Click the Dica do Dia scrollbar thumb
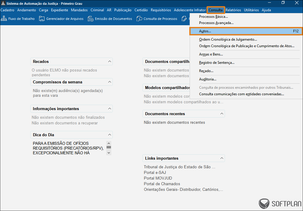Screen dimensions: 303x211 pyautogui.click(x=109, y=147)
